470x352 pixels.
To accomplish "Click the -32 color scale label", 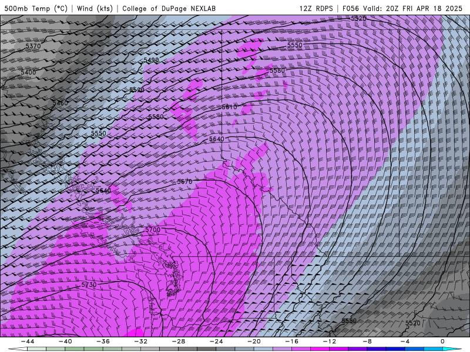I will pos(141,341).
